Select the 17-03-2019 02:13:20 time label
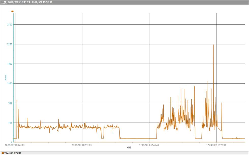The width and height of the screenshot is (249, 155). click(82, 145)
